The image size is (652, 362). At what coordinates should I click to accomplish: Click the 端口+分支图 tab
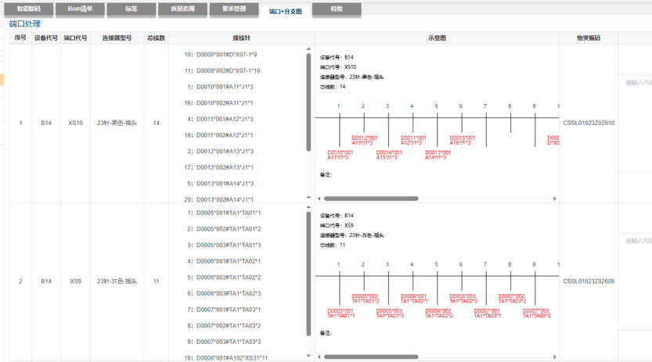(285, 11)
